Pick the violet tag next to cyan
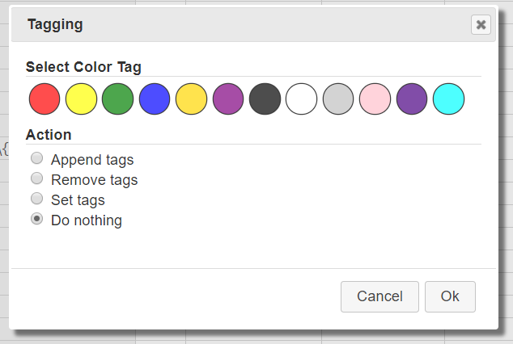The height and width of the screenshot is (344, 513). [412, 99]
